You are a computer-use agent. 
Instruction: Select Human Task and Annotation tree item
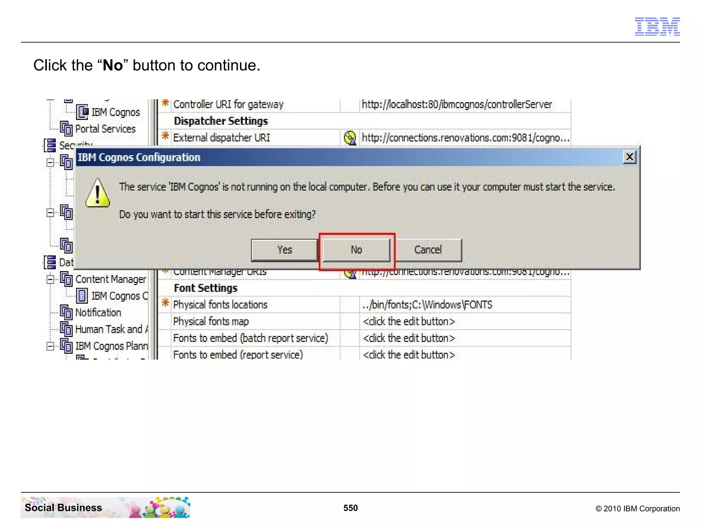112,329
